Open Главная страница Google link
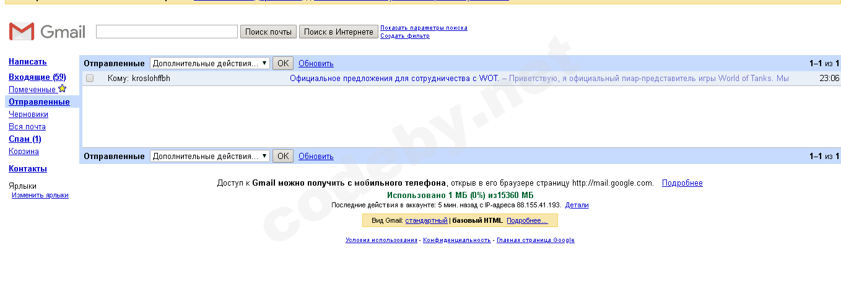Screen dimensions: 841x289 tap(536, 240)
